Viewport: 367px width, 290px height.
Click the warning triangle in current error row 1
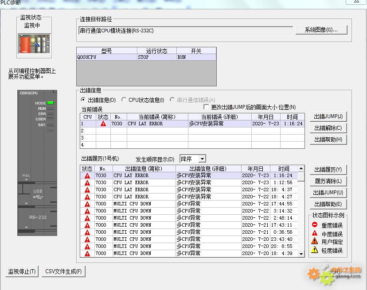[x=103, y=124]
